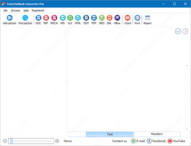Click the MBox export icon
Image resolution: width=191 pixels, height=146 pixels.
117,18
